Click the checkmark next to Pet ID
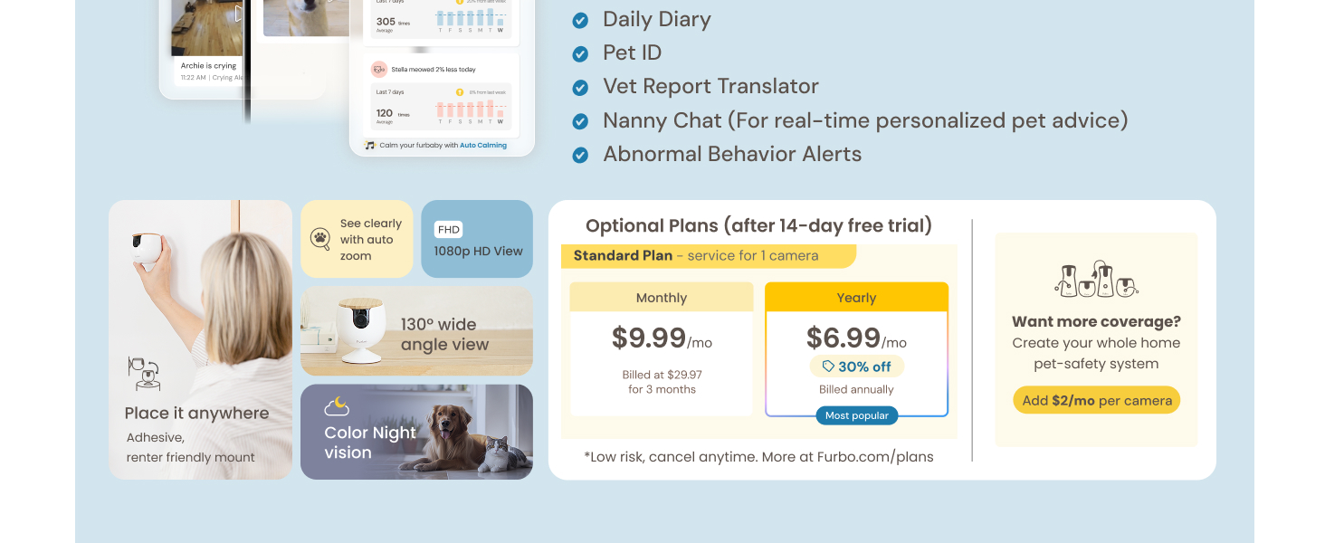This screenshot has height=543, width=1325. pos(581,54)
